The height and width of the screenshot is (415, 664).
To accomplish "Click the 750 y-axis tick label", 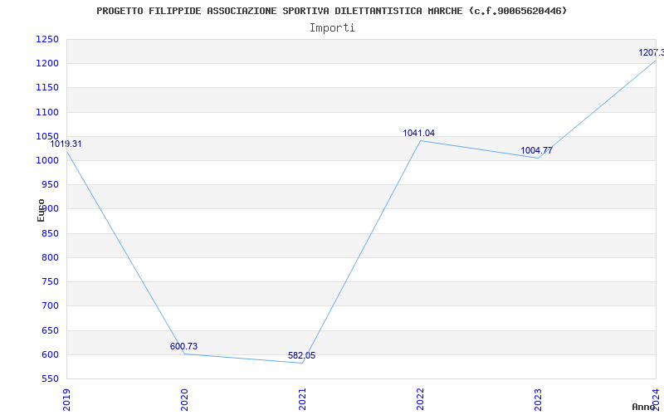I will pos(50,282).
